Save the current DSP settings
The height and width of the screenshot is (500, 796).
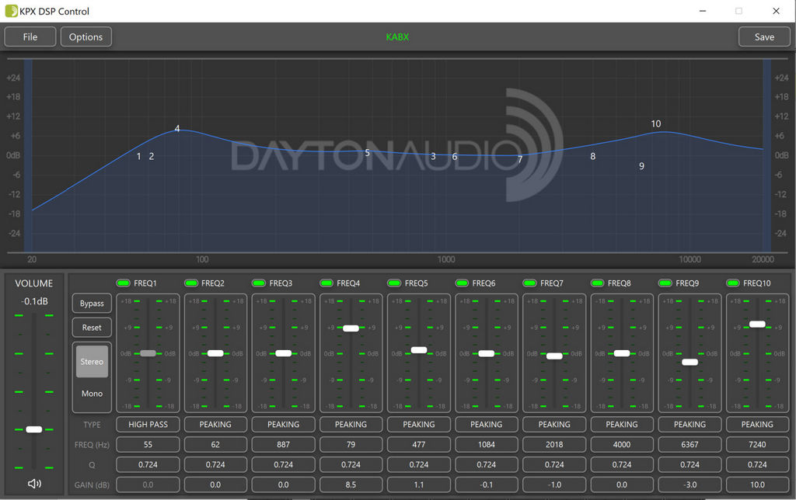(764, 37)
